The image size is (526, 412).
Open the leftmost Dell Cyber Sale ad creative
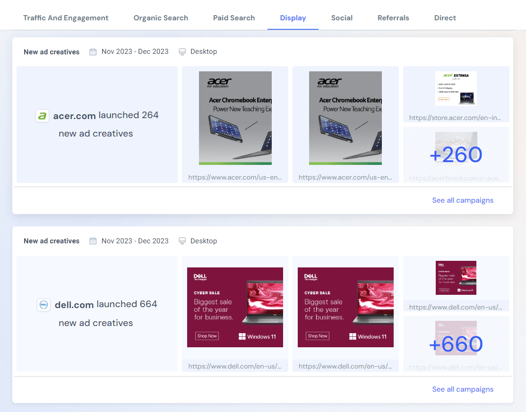tap(235, 307)
